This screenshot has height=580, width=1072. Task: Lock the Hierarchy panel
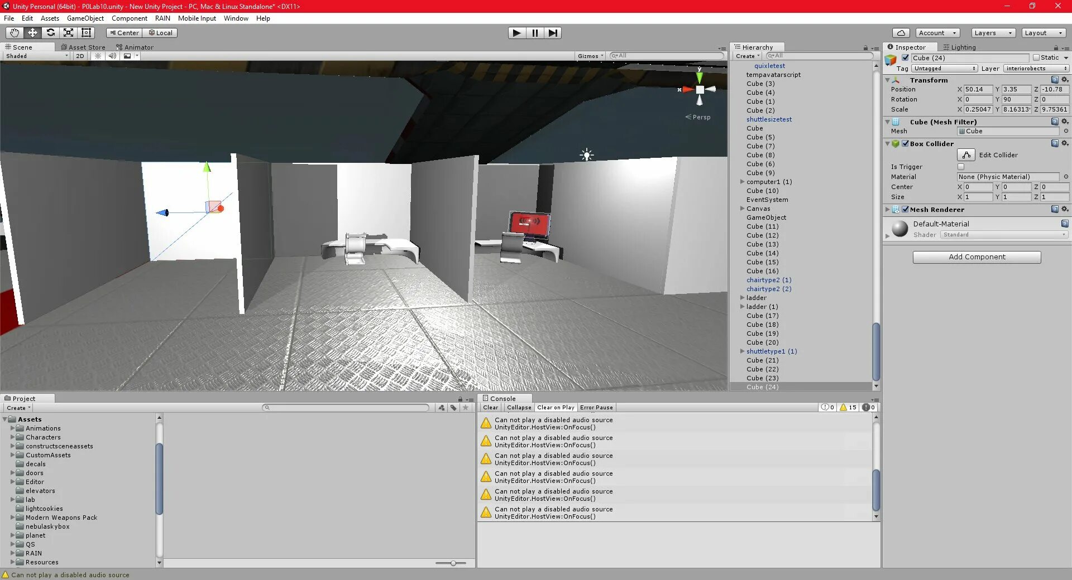coord(865,48)
